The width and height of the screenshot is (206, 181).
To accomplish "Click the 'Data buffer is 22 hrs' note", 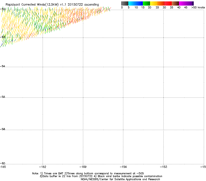I will [x=101, y=176].
